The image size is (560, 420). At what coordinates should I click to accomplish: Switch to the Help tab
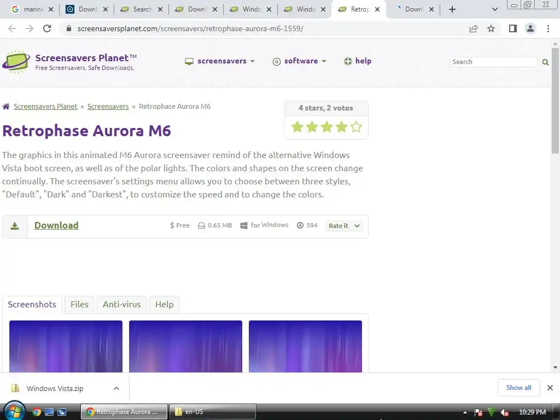point(164,305)
